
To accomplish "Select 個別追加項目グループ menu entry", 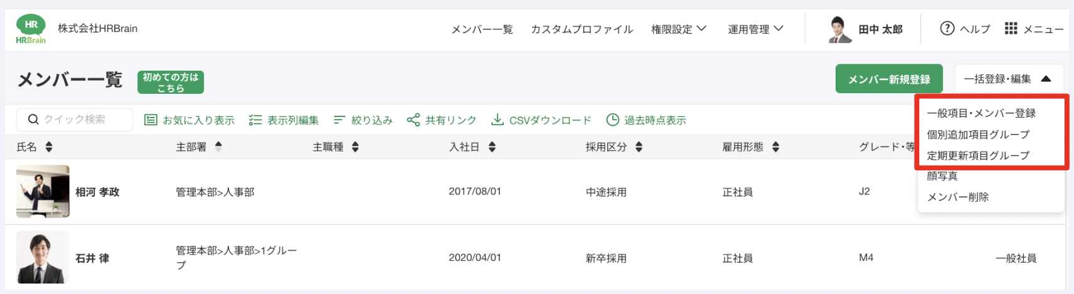I will tap(978, 134).
